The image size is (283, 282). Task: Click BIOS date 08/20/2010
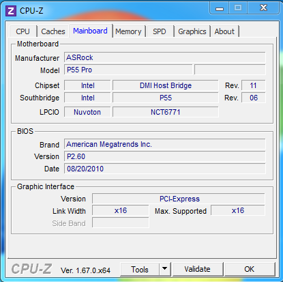click(x=165, y=169)
